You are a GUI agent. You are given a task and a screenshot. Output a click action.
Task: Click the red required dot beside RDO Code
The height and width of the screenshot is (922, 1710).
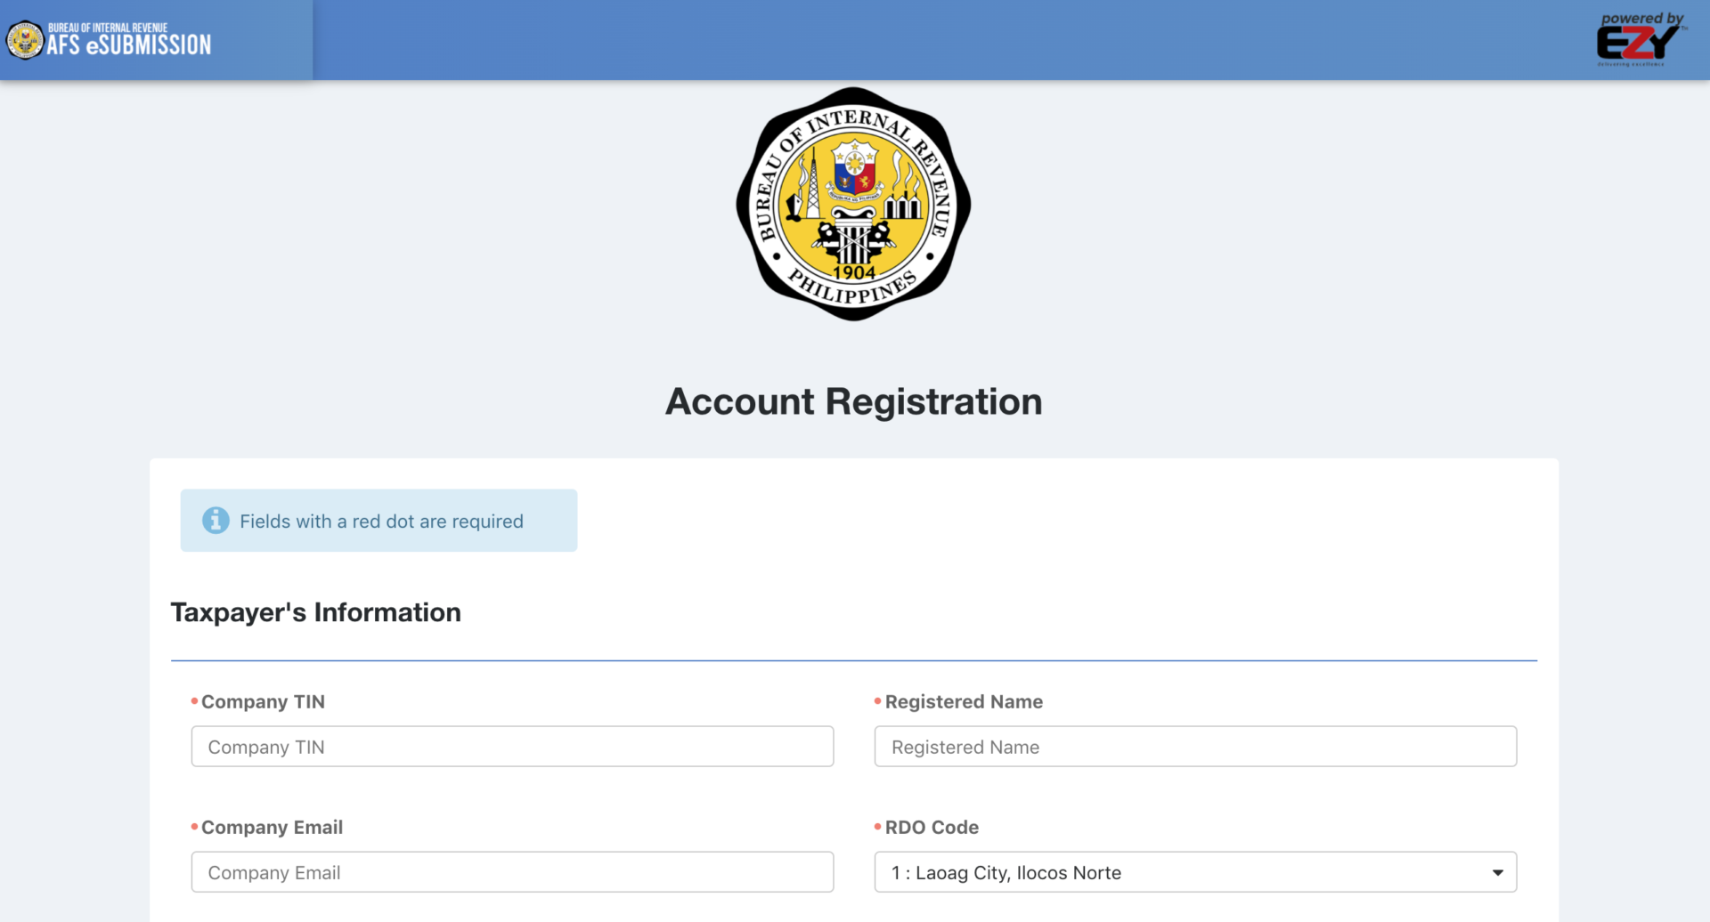pyautogui.click(x=876, y=826)
